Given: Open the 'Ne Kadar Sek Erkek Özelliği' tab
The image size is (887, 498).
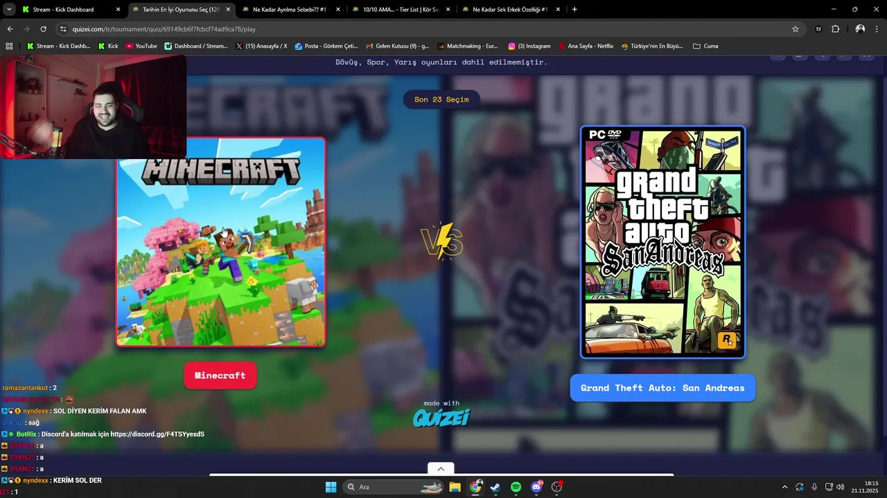Looking at the screenshot, I should (509, 10).
